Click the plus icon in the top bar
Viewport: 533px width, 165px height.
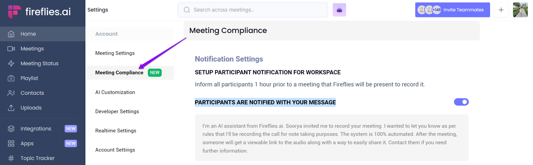[501, 10]
